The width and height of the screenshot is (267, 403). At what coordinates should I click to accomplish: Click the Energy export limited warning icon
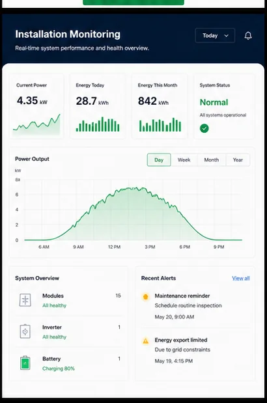coord(145,341)
